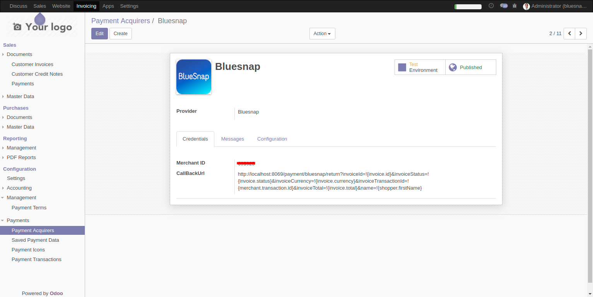This screenshot has width=593, height=297.
Task: Open the top bar Settings menu
Action: (129, 6)
